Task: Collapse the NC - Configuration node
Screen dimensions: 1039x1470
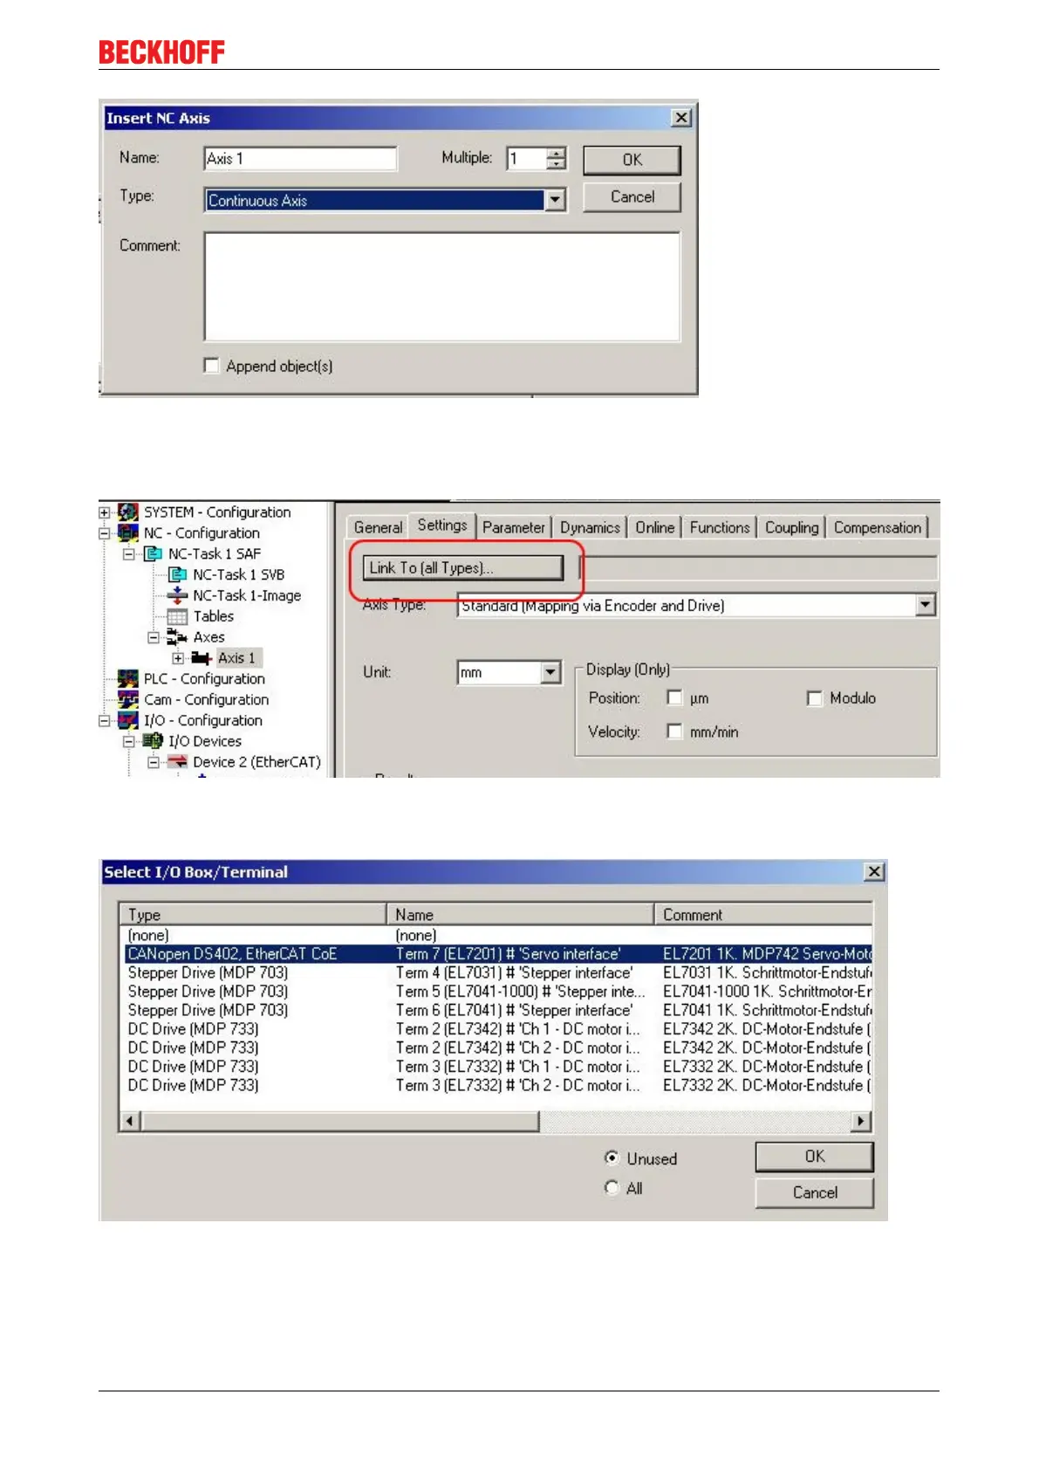Action: click(105, 533)
